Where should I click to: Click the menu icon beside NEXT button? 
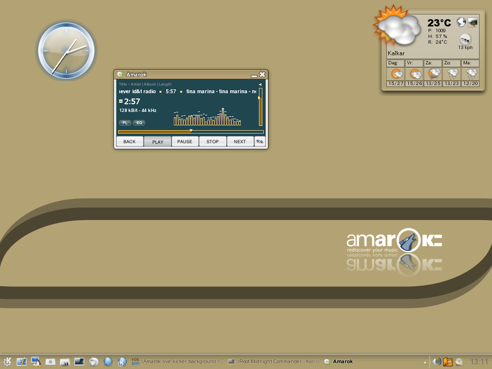[259, 142]
